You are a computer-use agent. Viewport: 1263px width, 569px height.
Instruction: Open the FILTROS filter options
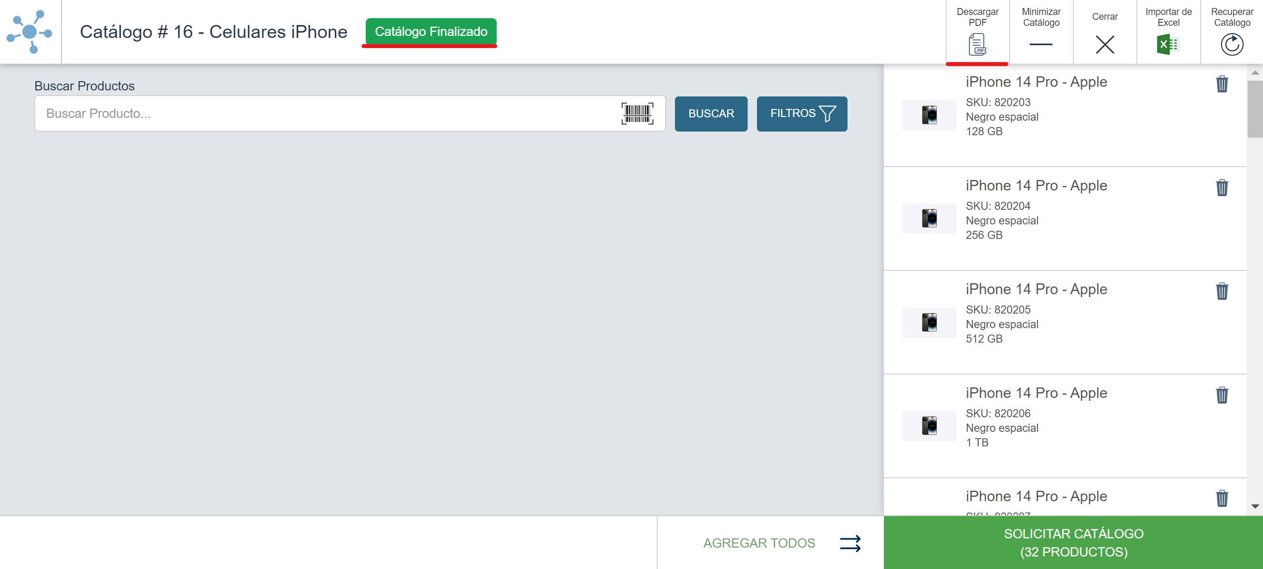pyautogui.click(x=802, y=114)
